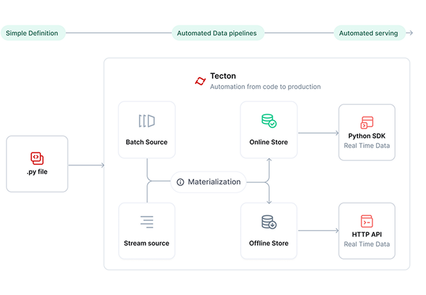This screenshot has height=295, width=426.
Task: Click the Materialization info icon
Action: click(x=180, y=182)
